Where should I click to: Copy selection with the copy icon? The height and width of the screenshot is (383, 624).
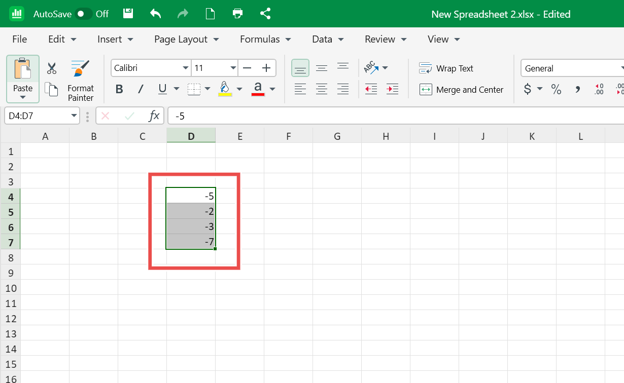(51, 89)
